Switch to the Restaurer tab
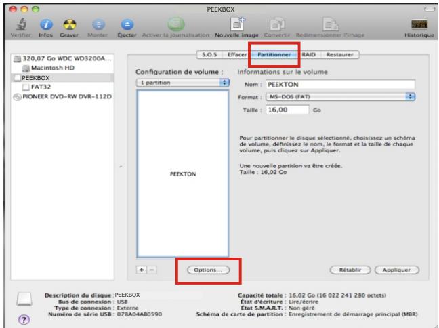The height and width of the screenshot is (328, 439). (x=339, y=54)
